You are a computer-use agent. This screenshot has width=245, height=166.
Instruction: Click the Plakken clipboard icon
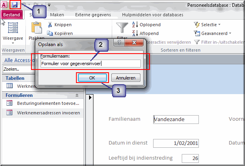37,28
